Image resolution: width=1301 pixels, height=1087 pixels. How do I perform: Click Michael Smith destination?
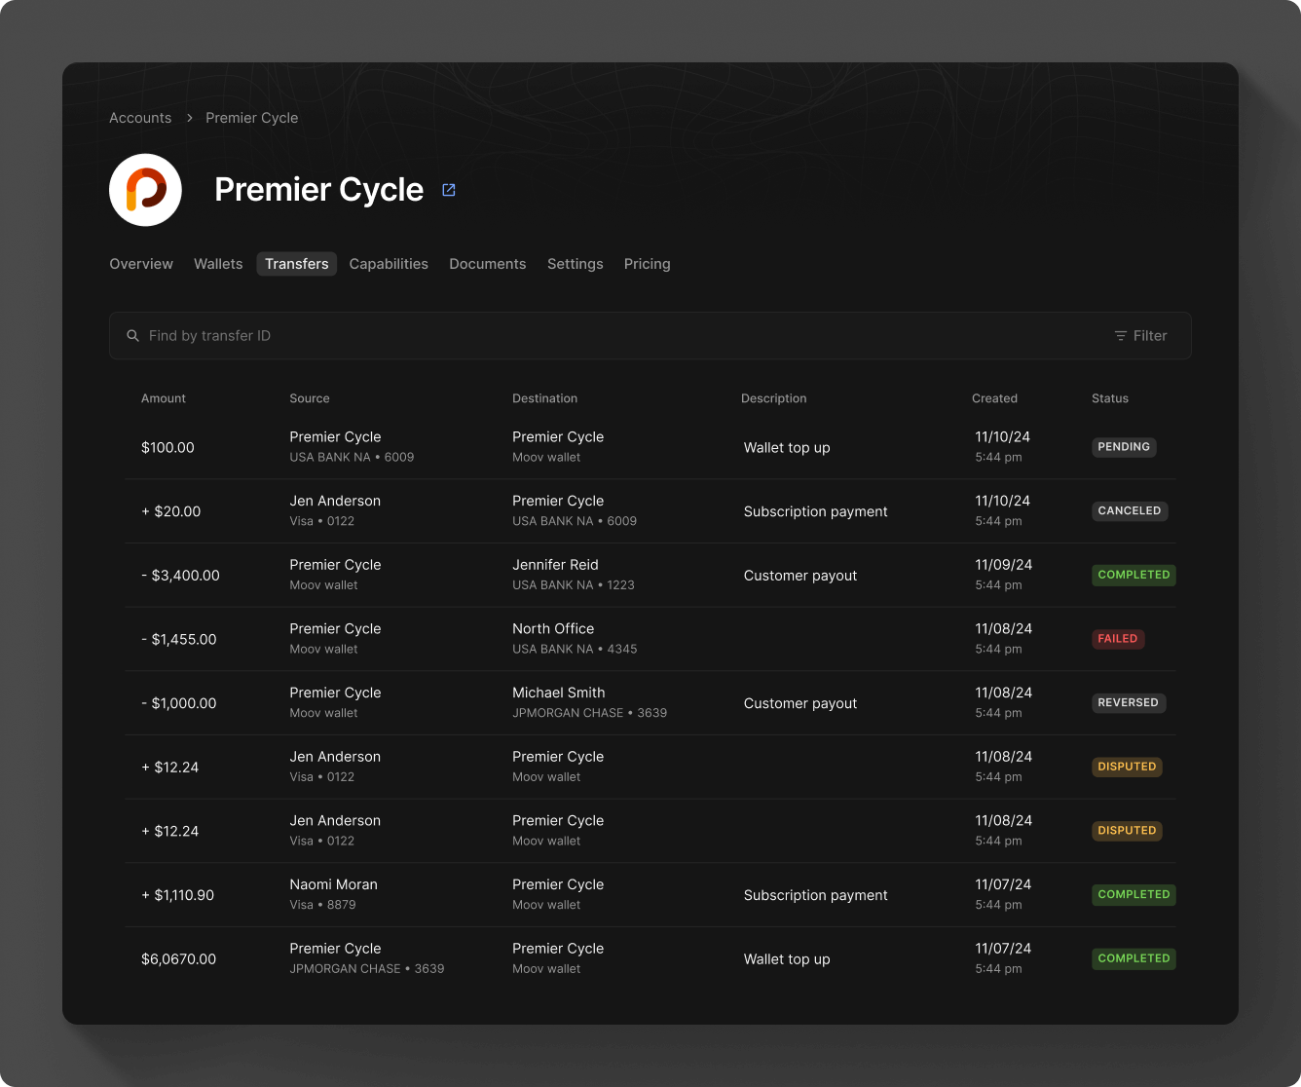click(559, 693)
